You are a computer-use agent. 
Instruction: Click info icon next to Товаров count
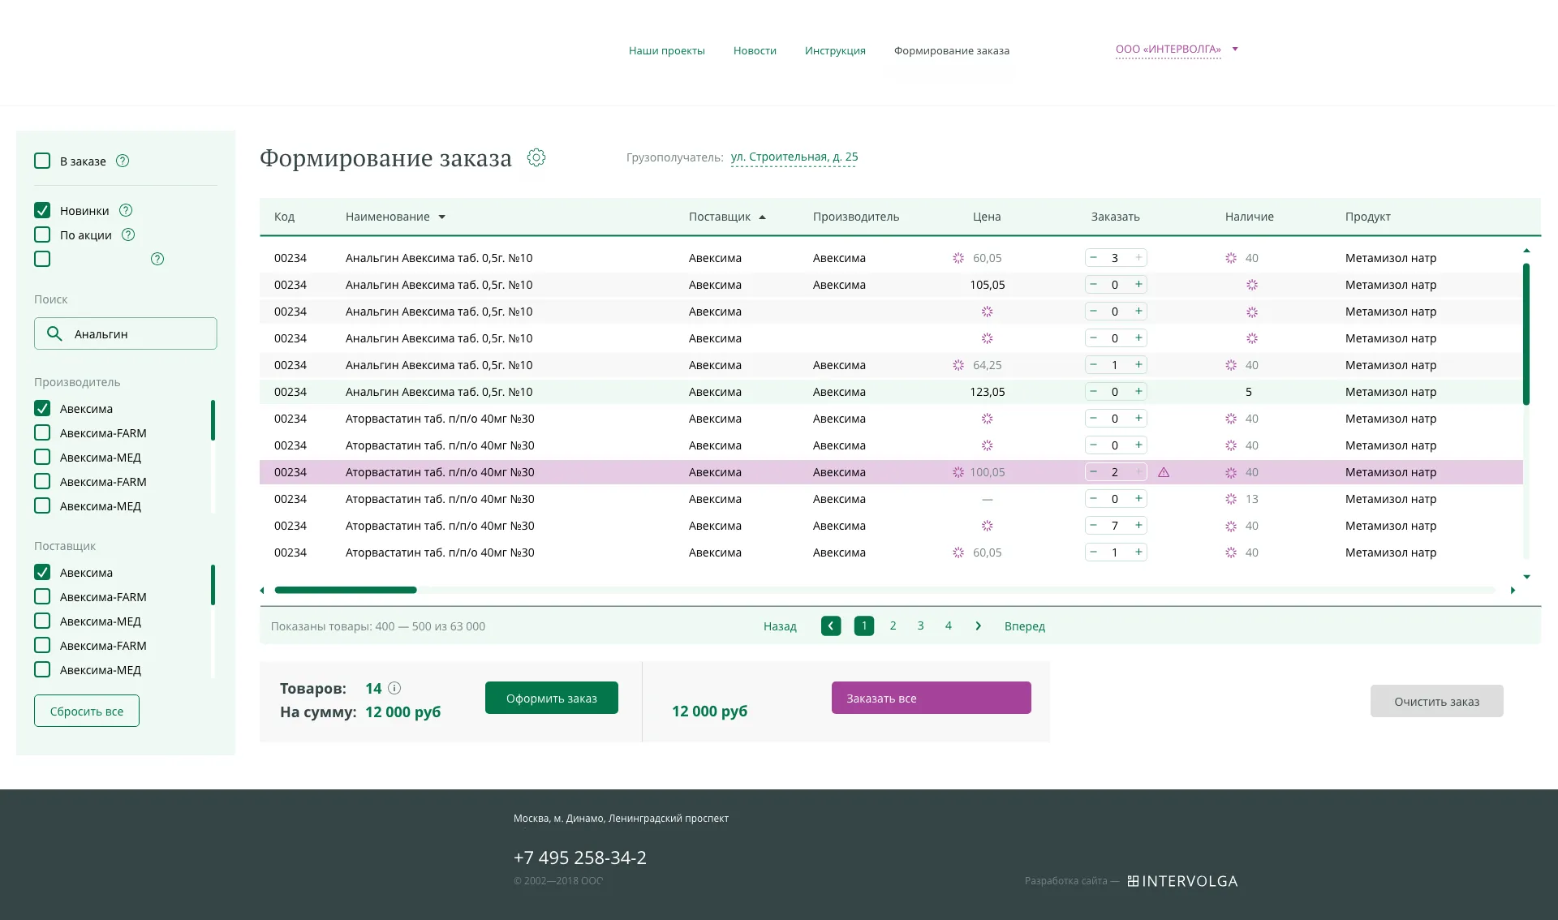click(x=394, y=688)
